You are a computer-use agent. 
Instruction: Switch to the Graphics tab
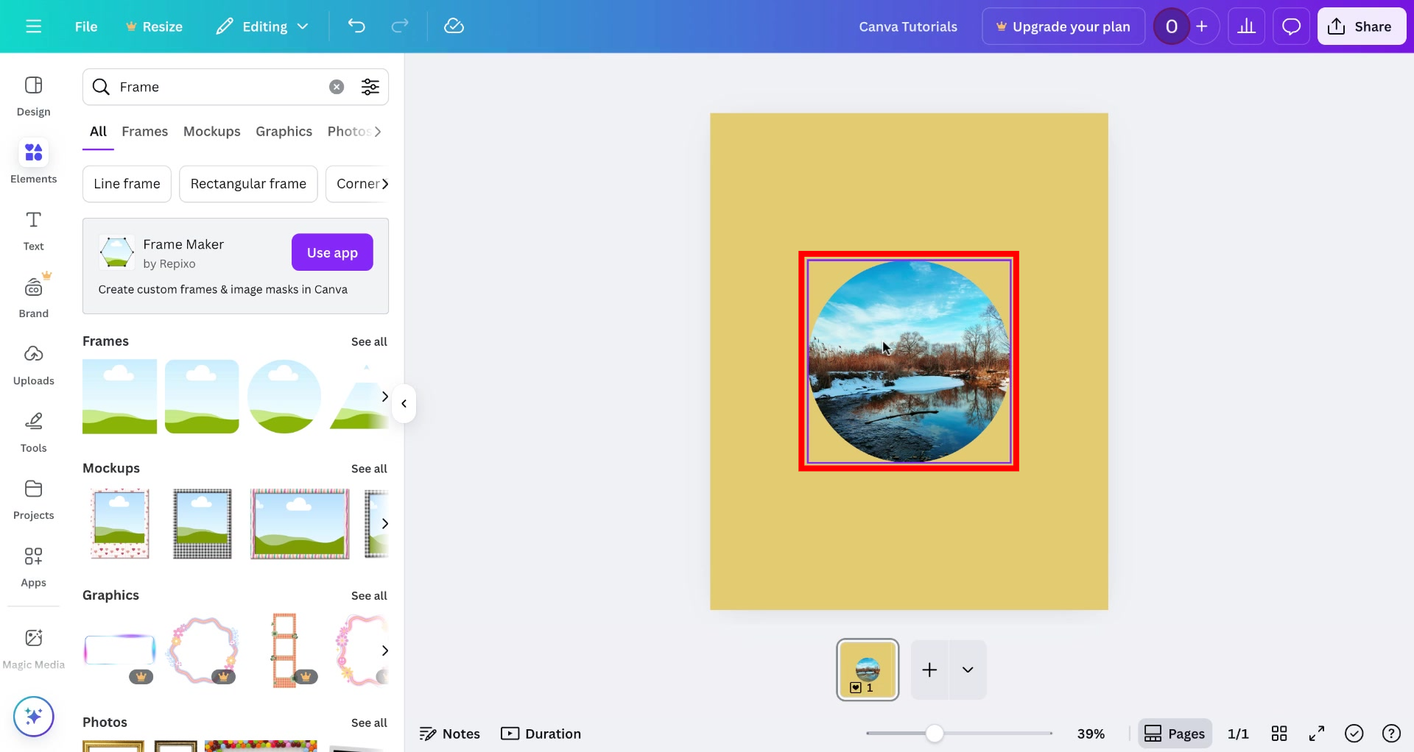click(284, 131)
